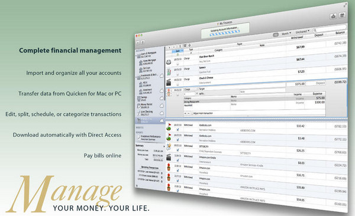
Task: Enable the Adjust main transaction checkbox
Action: [192, 113]
